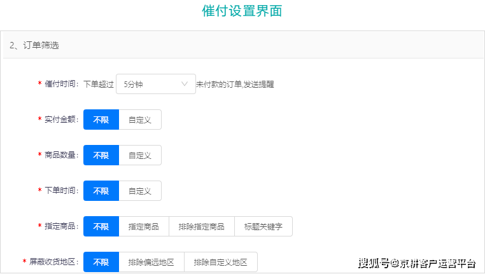
Task: Choose 排除偏远地区 option
Action: (151, 262)
